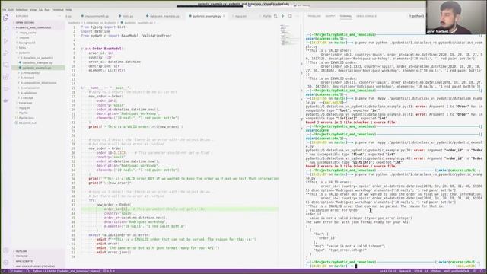The image size is (487, 274).
Task: Open the Run and Debug view
Action: pyautogui.click(x=6, y=53)
